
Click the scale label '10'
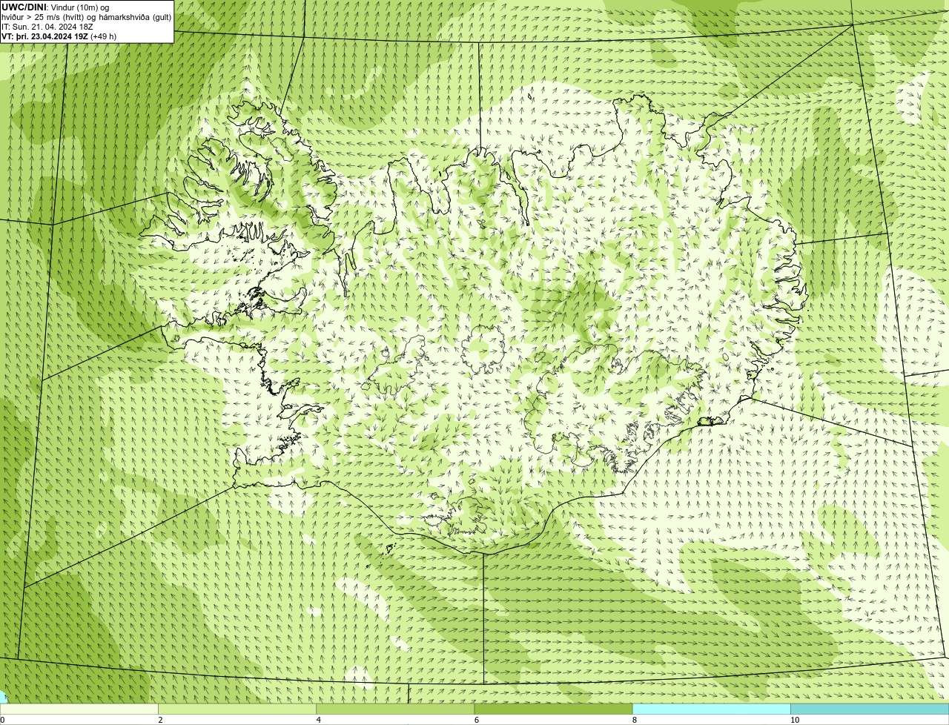pos(795,720)
